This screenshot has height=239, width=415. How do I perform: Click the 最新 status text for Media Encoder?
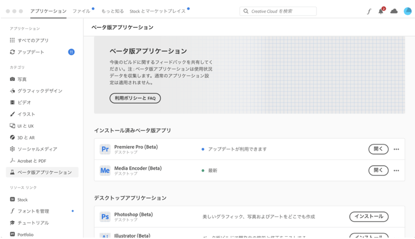pyautogui.click(x=213, y=170)
